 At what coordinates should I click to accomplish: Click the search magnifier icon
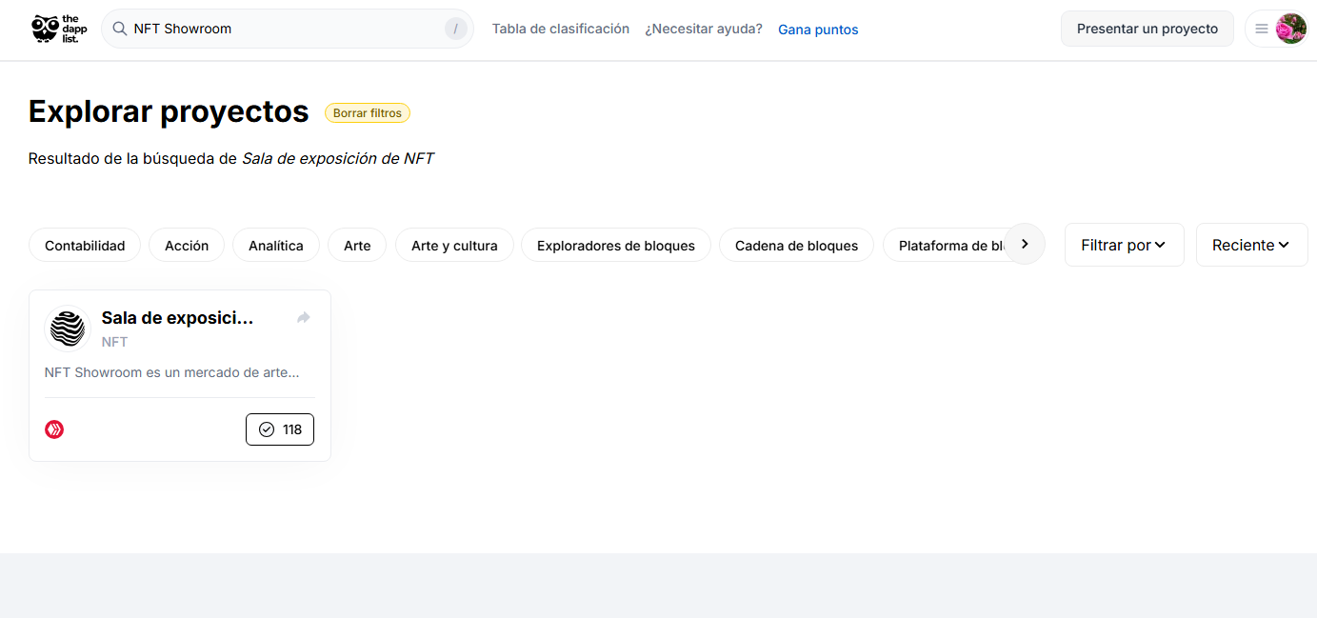pyautogui.click(x=120, y=29)
